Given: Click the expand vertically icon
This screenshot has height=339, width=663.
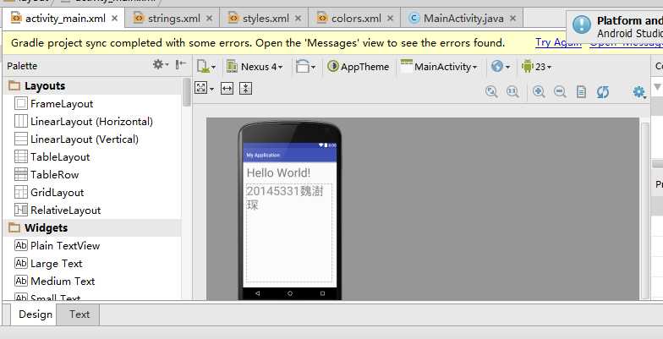Looking at the screenshot, I should pyautogui.click(x=245, y=88).
